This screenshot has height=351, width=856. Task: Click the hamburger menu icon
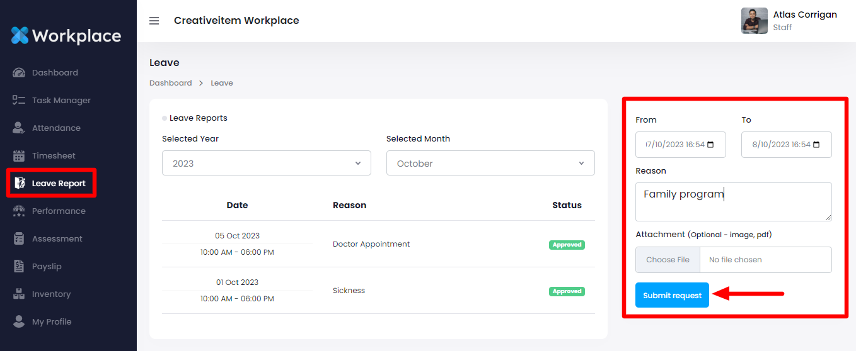pyautogui.click(x=154, y=21)
